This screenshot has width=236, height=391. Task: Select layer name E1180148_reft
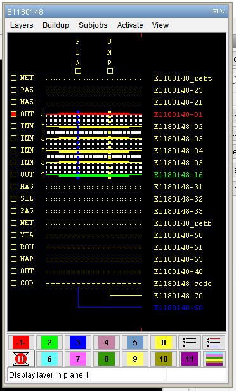(x=183, y=78)
